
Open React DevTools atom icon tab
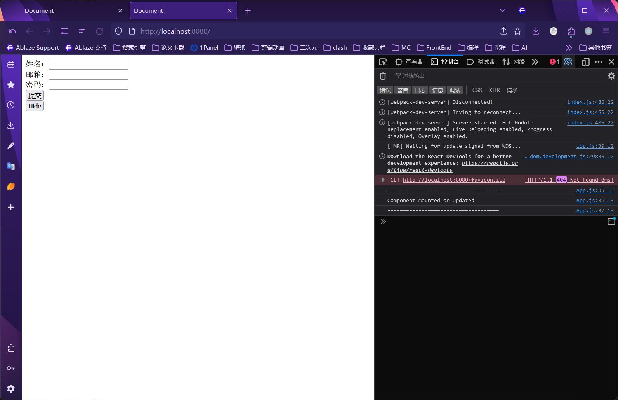click(568, 62)
